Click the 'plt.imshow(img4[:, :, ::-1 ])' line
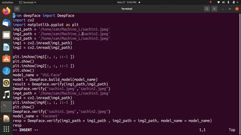 click(x=44, y=102)
